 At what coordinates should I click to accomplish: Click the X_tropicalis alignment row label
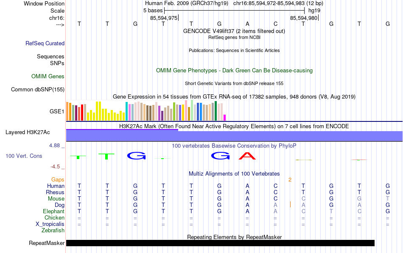click(50, 224)
